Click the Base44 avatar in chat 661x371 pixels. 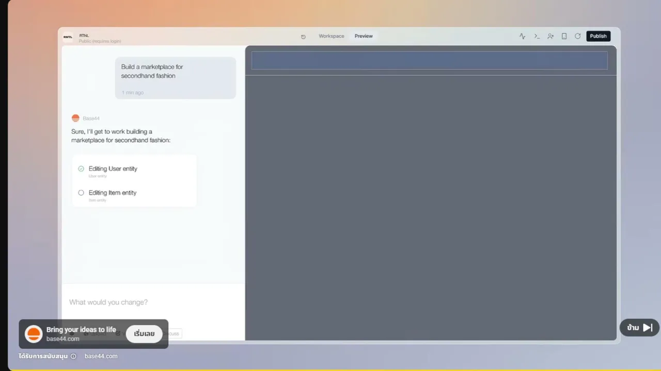point(75,118)
